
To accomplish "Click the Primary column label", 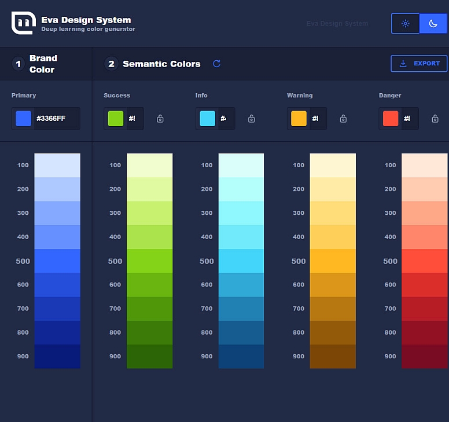I will [24, 96].
